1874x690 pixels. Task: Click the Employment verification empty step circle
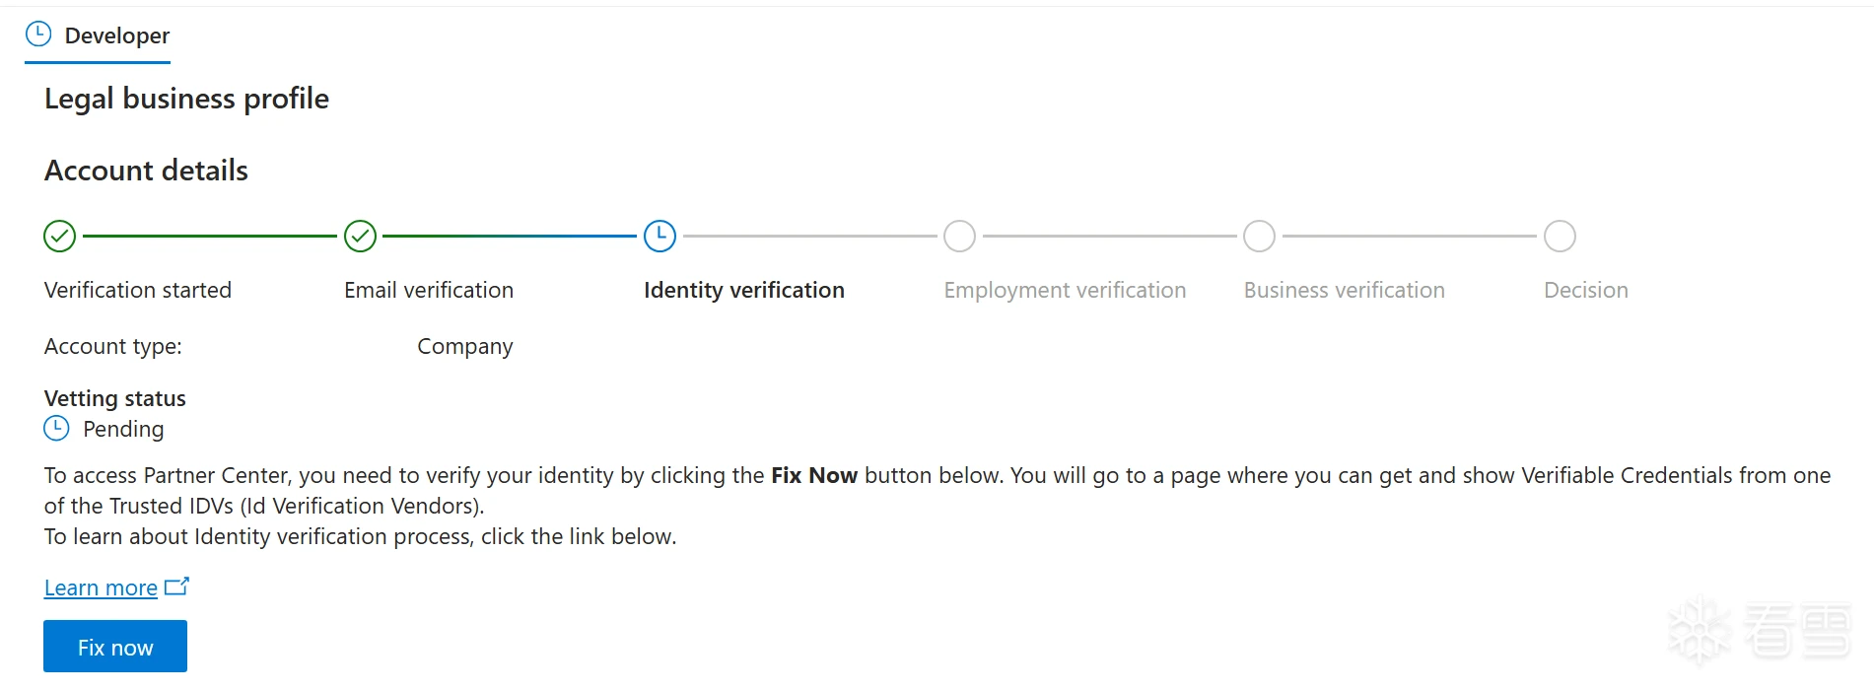[x=959, y=237]
